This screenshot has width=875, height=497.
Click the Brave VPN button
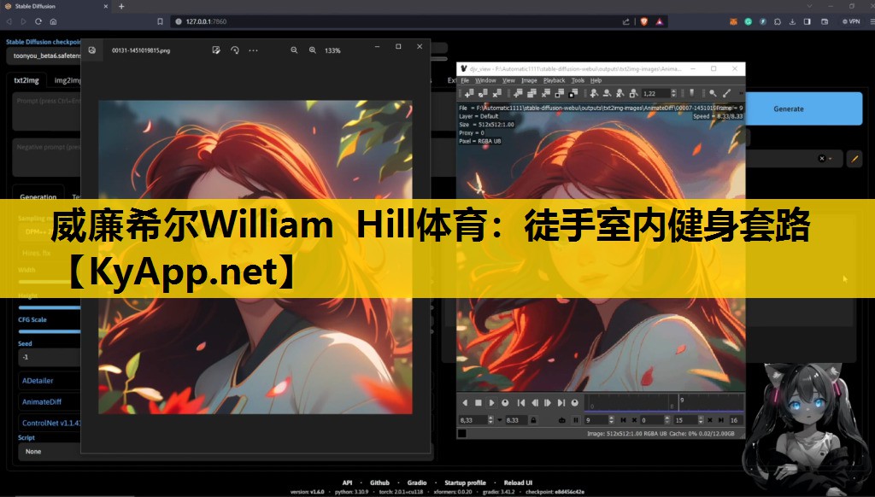851,21
